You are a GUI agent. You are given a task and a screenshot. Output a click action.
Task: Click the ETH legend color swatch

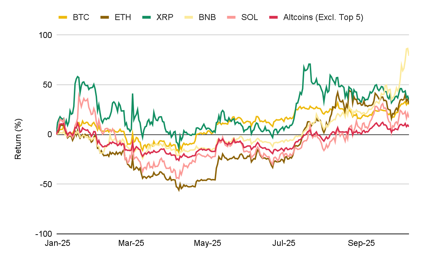click(x=105, y=17)
